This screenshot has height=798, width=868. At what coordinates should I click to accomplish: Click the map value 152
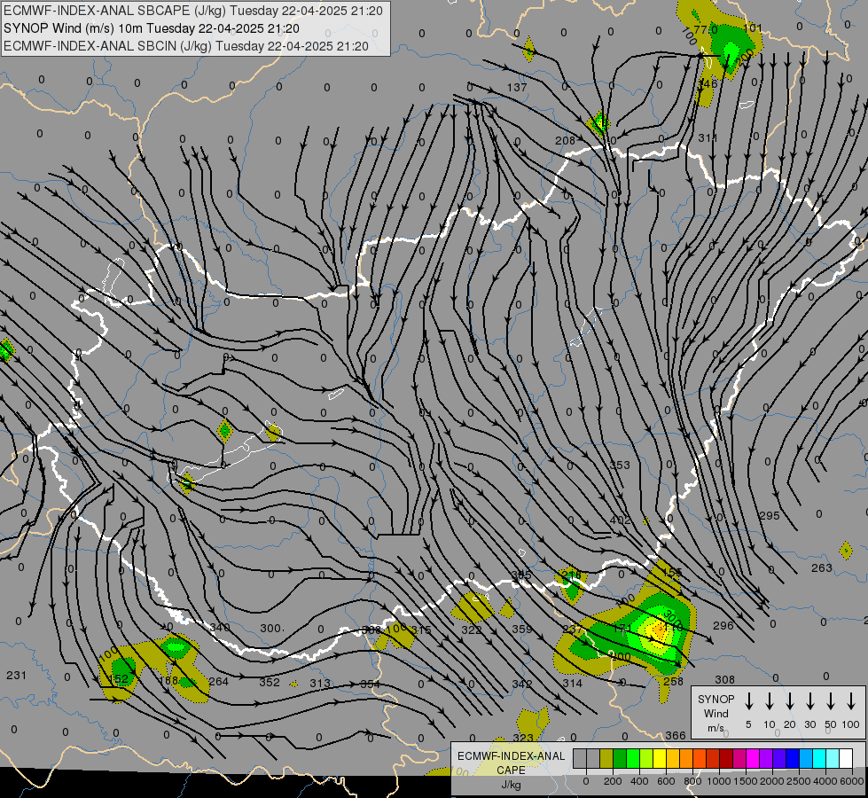click(119, 679)
